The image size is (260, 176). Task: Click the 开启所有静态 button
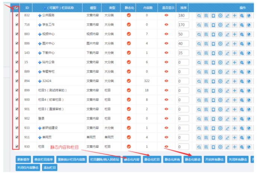tap(215, 160)
